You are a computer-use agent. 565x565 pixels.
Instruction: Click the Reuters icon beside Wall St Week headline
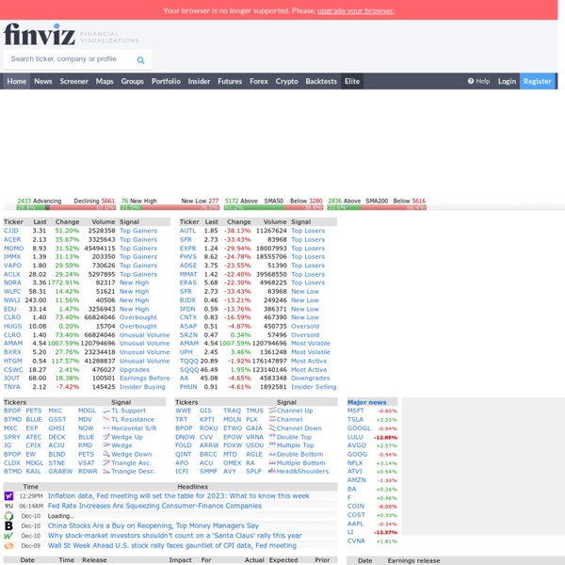[8, 546]
